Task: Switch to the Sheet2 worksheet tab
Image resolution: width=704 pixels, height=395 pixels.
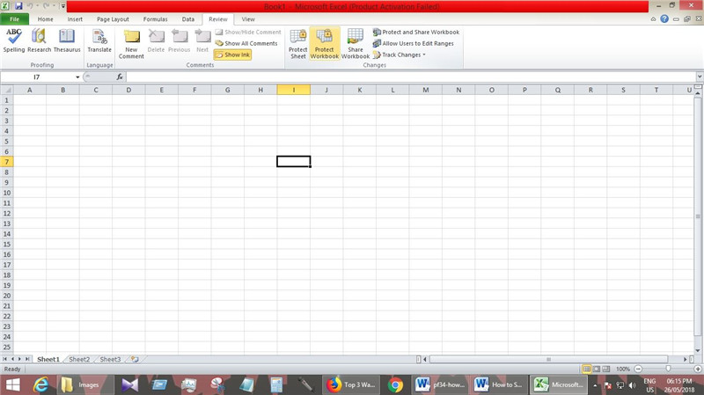Action: 79,359
